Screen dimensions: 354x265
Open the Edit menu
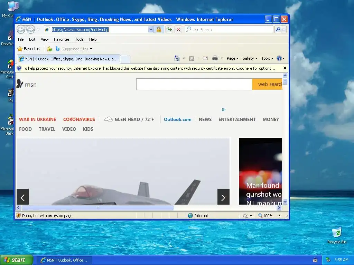click(x=32, y=39)
